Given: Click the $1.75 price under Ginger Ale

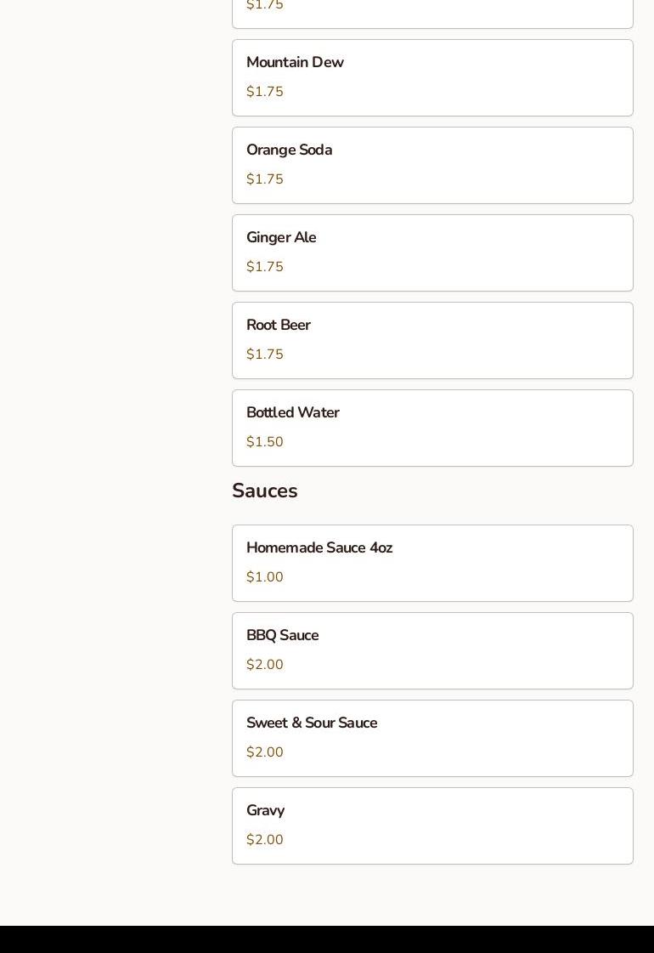Looking at the screenshot, I should click(x=265, y=267).
